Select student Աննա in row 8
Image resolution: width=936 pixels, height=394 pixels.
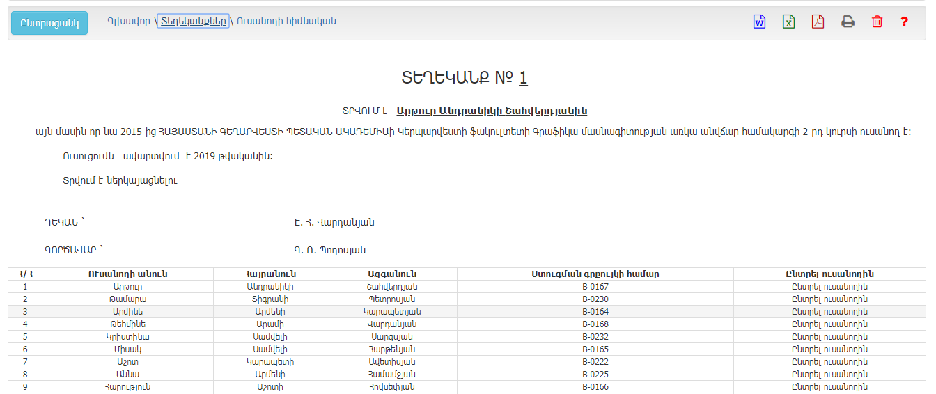point(829,375)
